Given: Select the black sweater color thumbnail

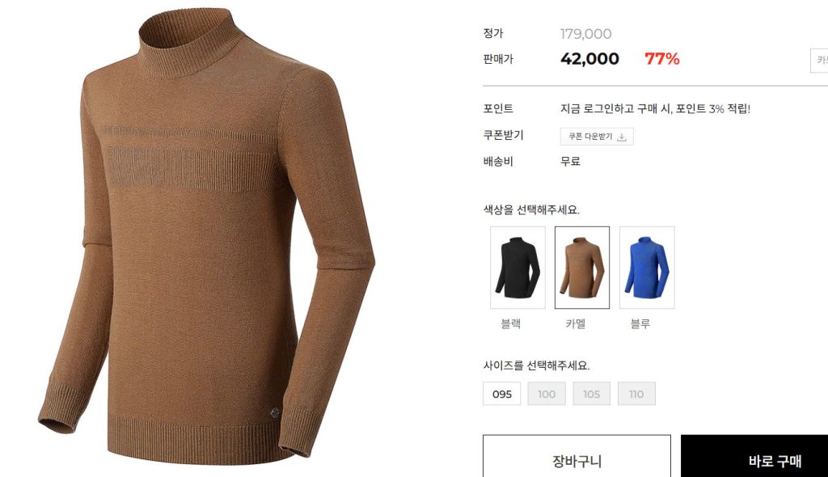Looking at the screenshot, I should click(517, 268).
